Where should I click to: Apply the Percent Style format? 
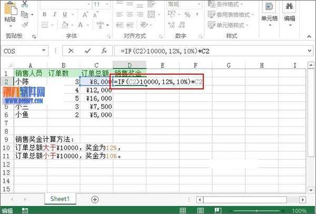tap(187, 15)
